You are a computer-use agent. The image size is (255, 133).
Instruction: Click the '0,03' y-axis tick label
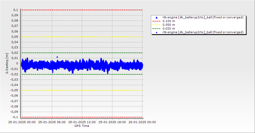[x=15, y=48]
